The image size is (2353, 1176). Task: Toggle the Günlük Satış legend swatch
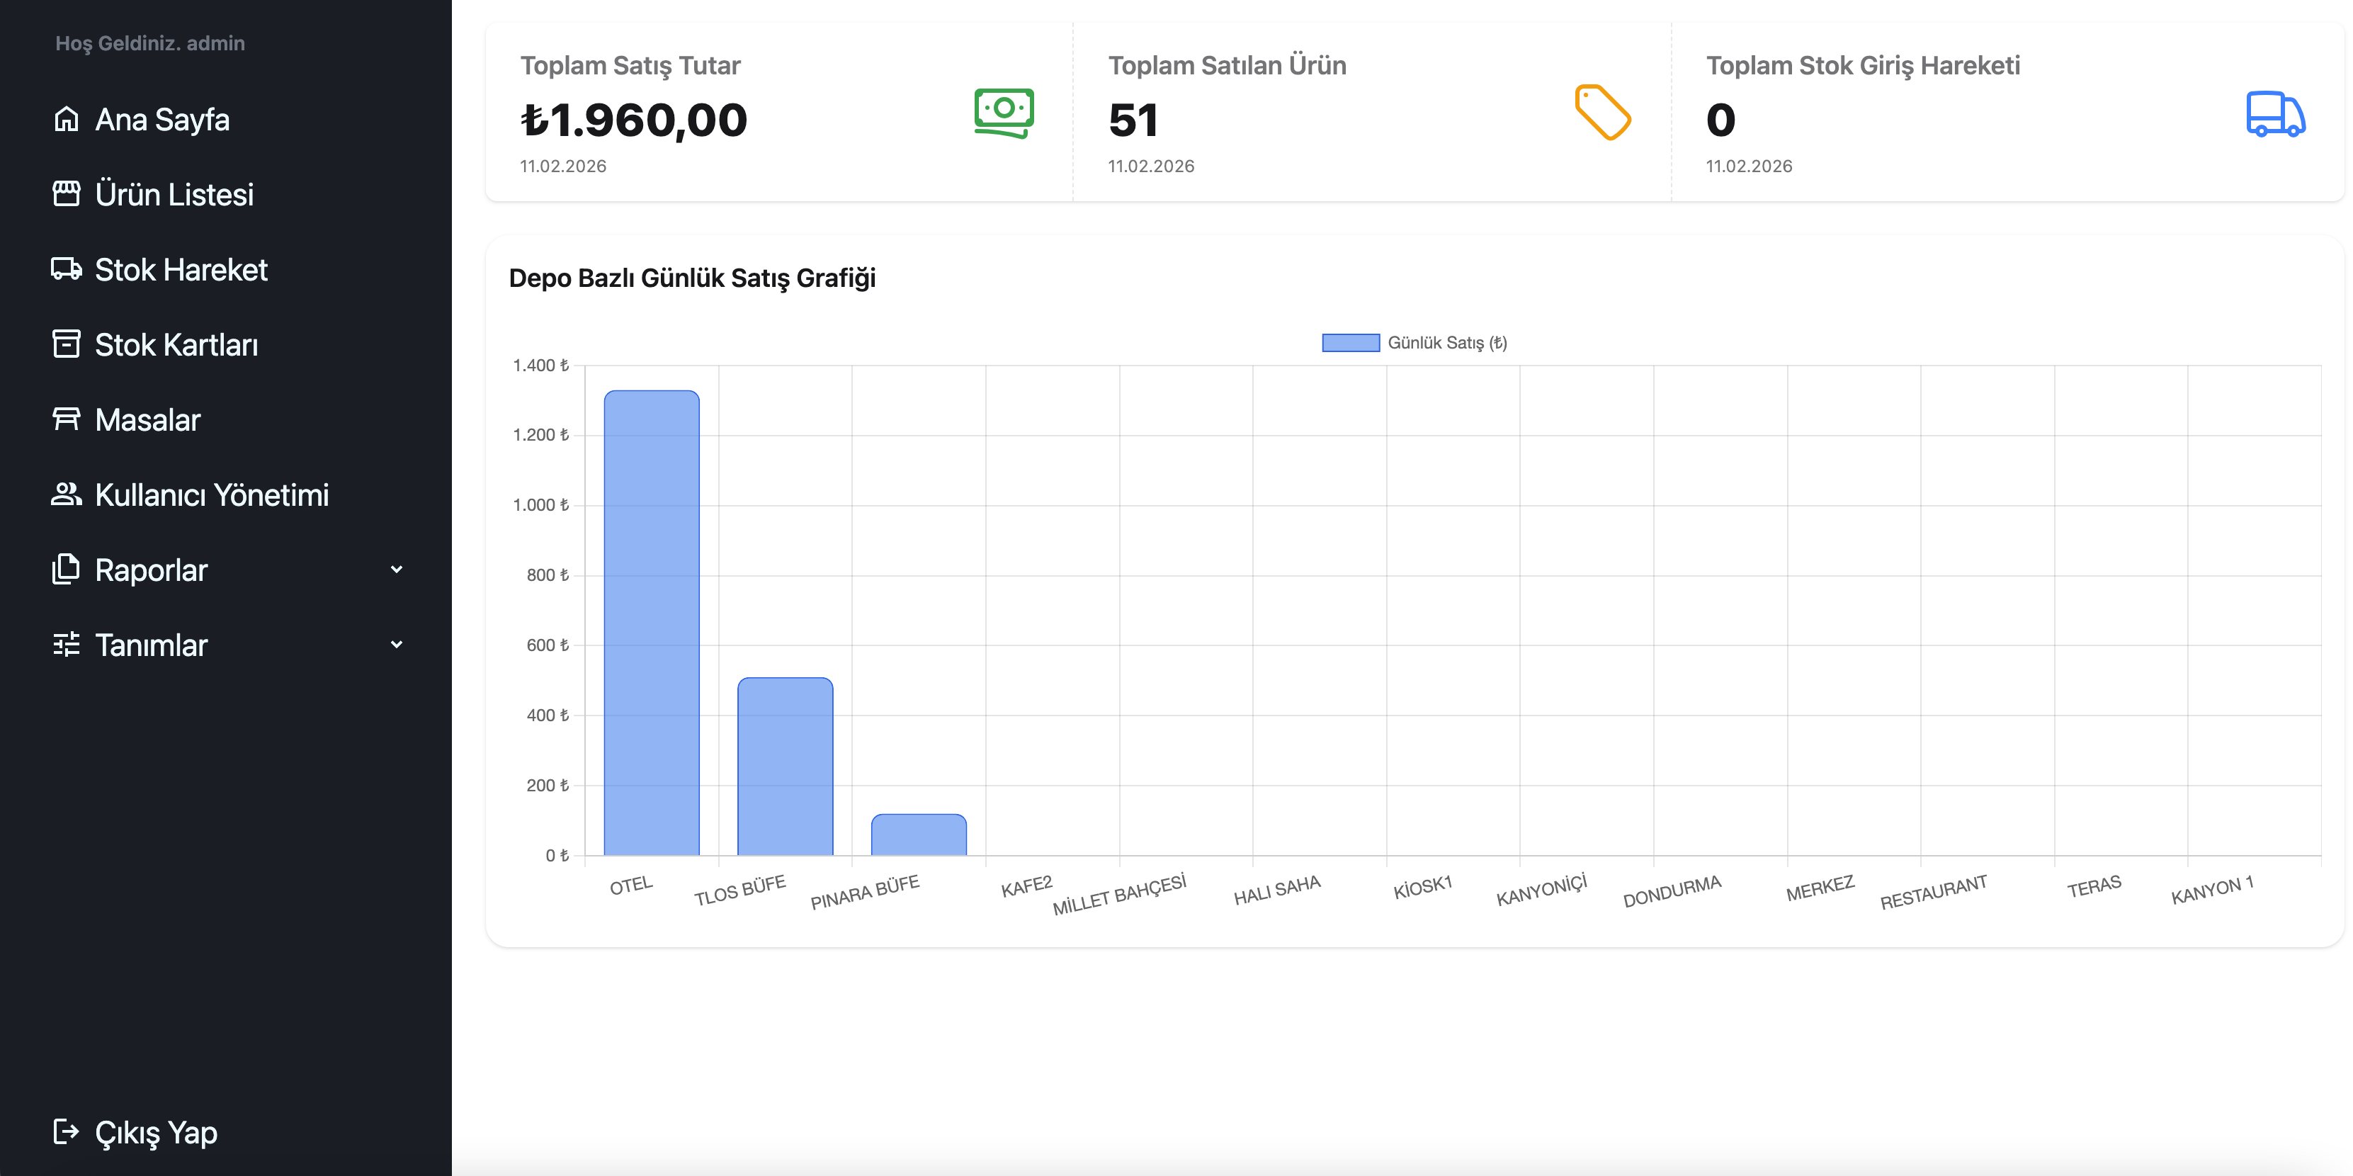pos(1350,343)
